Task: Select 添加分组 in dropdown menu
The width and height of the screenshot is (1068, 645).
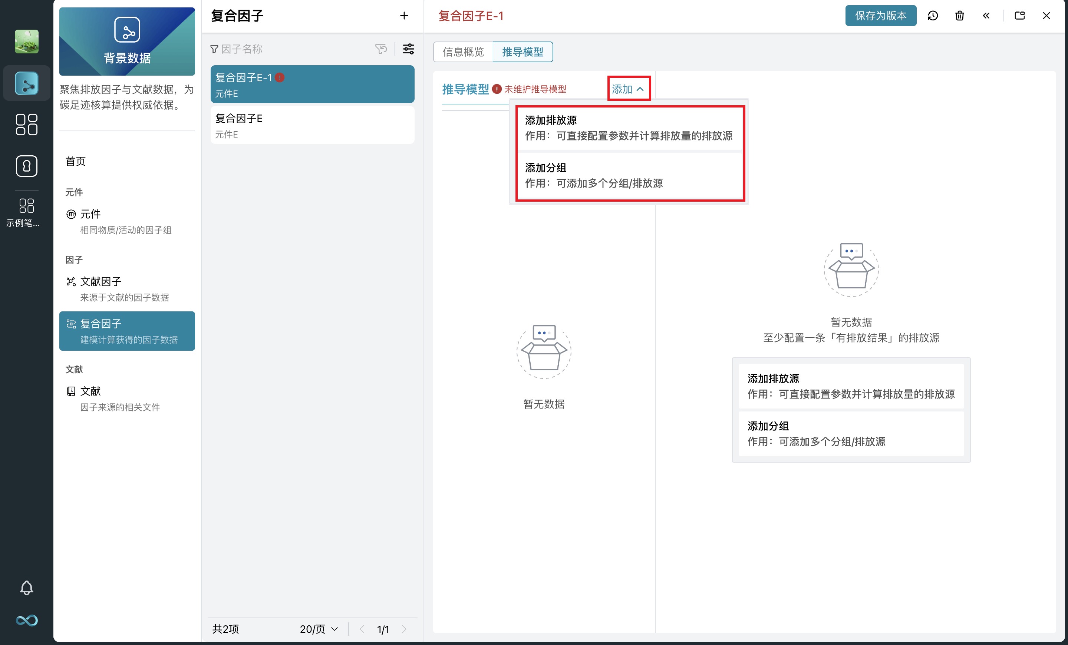Action: (629, 175)
